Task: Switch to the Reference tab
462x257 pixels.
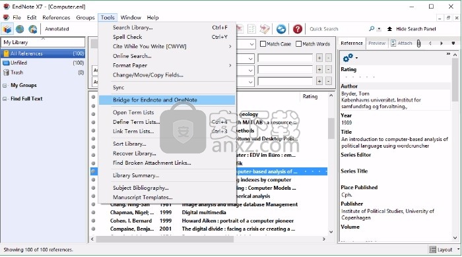Action: point(352,43)
